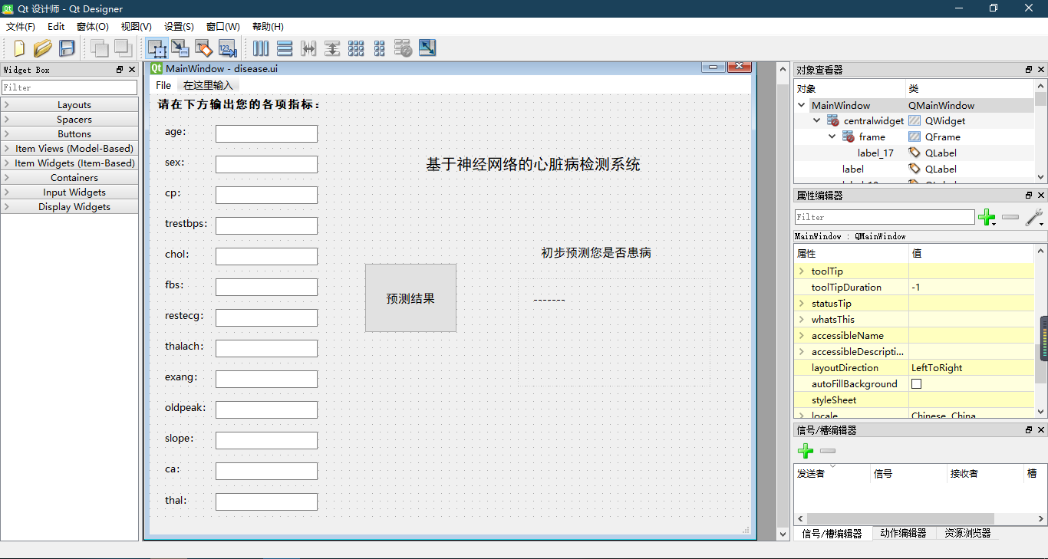Apply Lay Out Vertically in Splitter icon

[332, 48]
